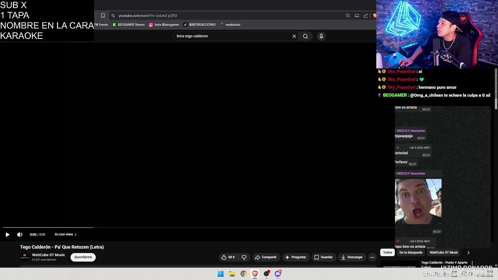Seek on the video progress bar
This screenshot has height=280, width=498.
coord(197,227)
